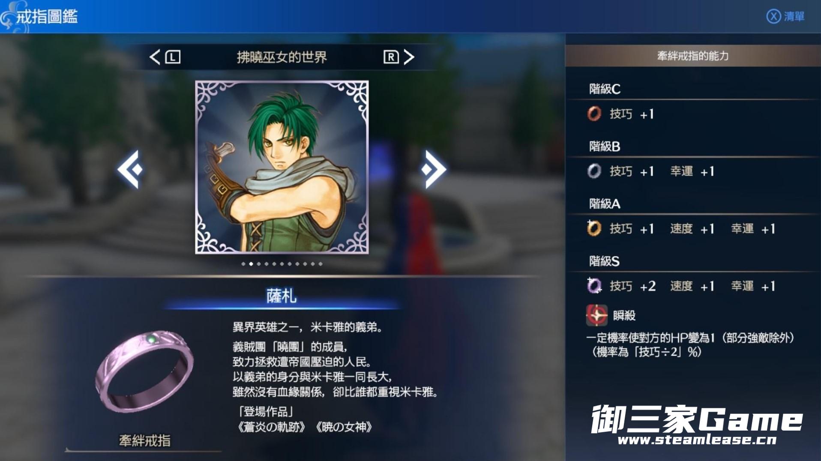The height and width of the screenshot is (461, 821).
Task: Select the last page indicator dot
Action: coord(321,264)
